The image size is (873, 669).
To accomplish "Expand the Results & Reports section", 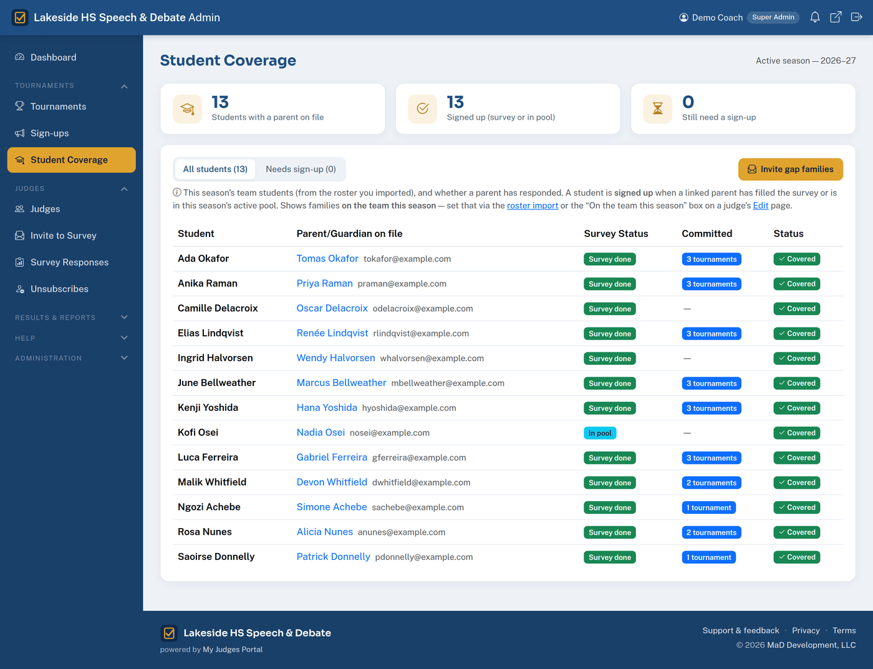I will click(x=124, y=317).
